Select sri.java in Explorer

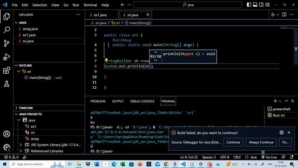coord(28,41)
